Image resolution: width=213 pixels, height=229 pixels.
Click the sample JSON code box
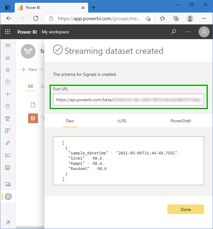click(x=129, y=161)
